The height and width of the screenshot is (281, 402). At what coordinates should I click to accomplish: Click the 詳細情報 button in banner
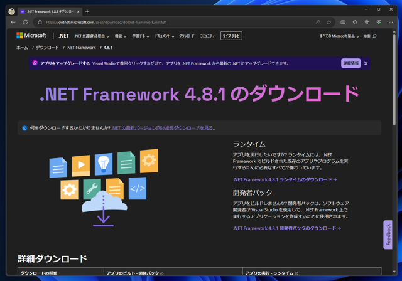[x=350, y=63]
